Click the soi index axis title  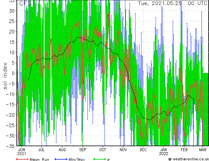(5, 76)
